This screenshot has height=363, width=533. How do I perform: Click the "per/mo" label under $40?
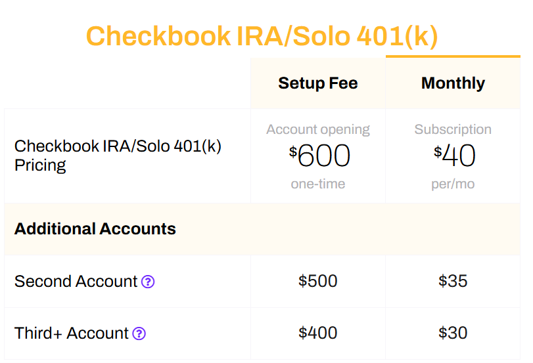(x=453, y=184)
